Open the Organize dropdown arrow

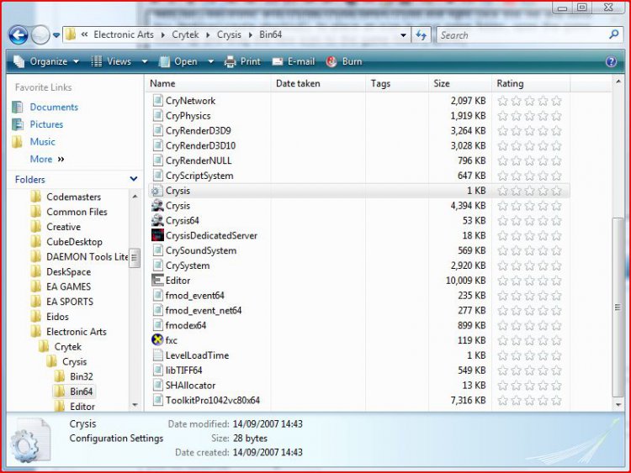tap(76, 62)
